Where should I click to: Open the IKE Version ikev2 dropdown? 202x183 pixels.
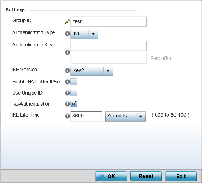coord(92,71)
